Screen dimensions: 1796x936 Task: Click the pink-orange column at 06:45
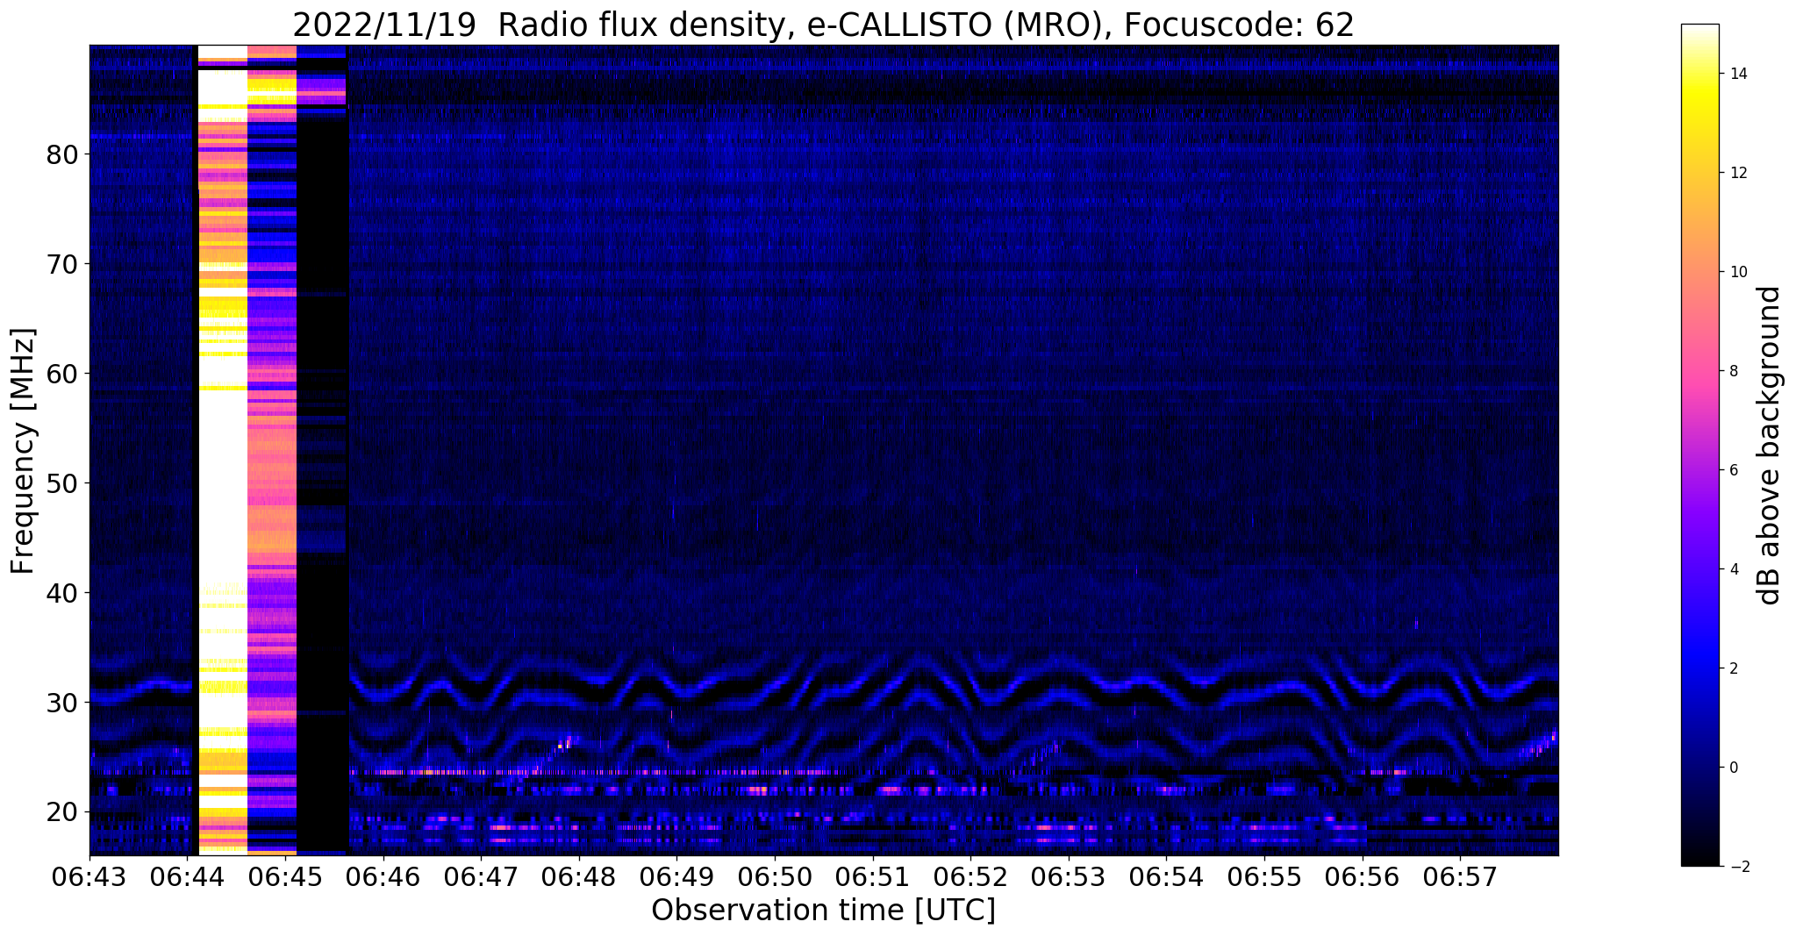click(x=272, y=450)
